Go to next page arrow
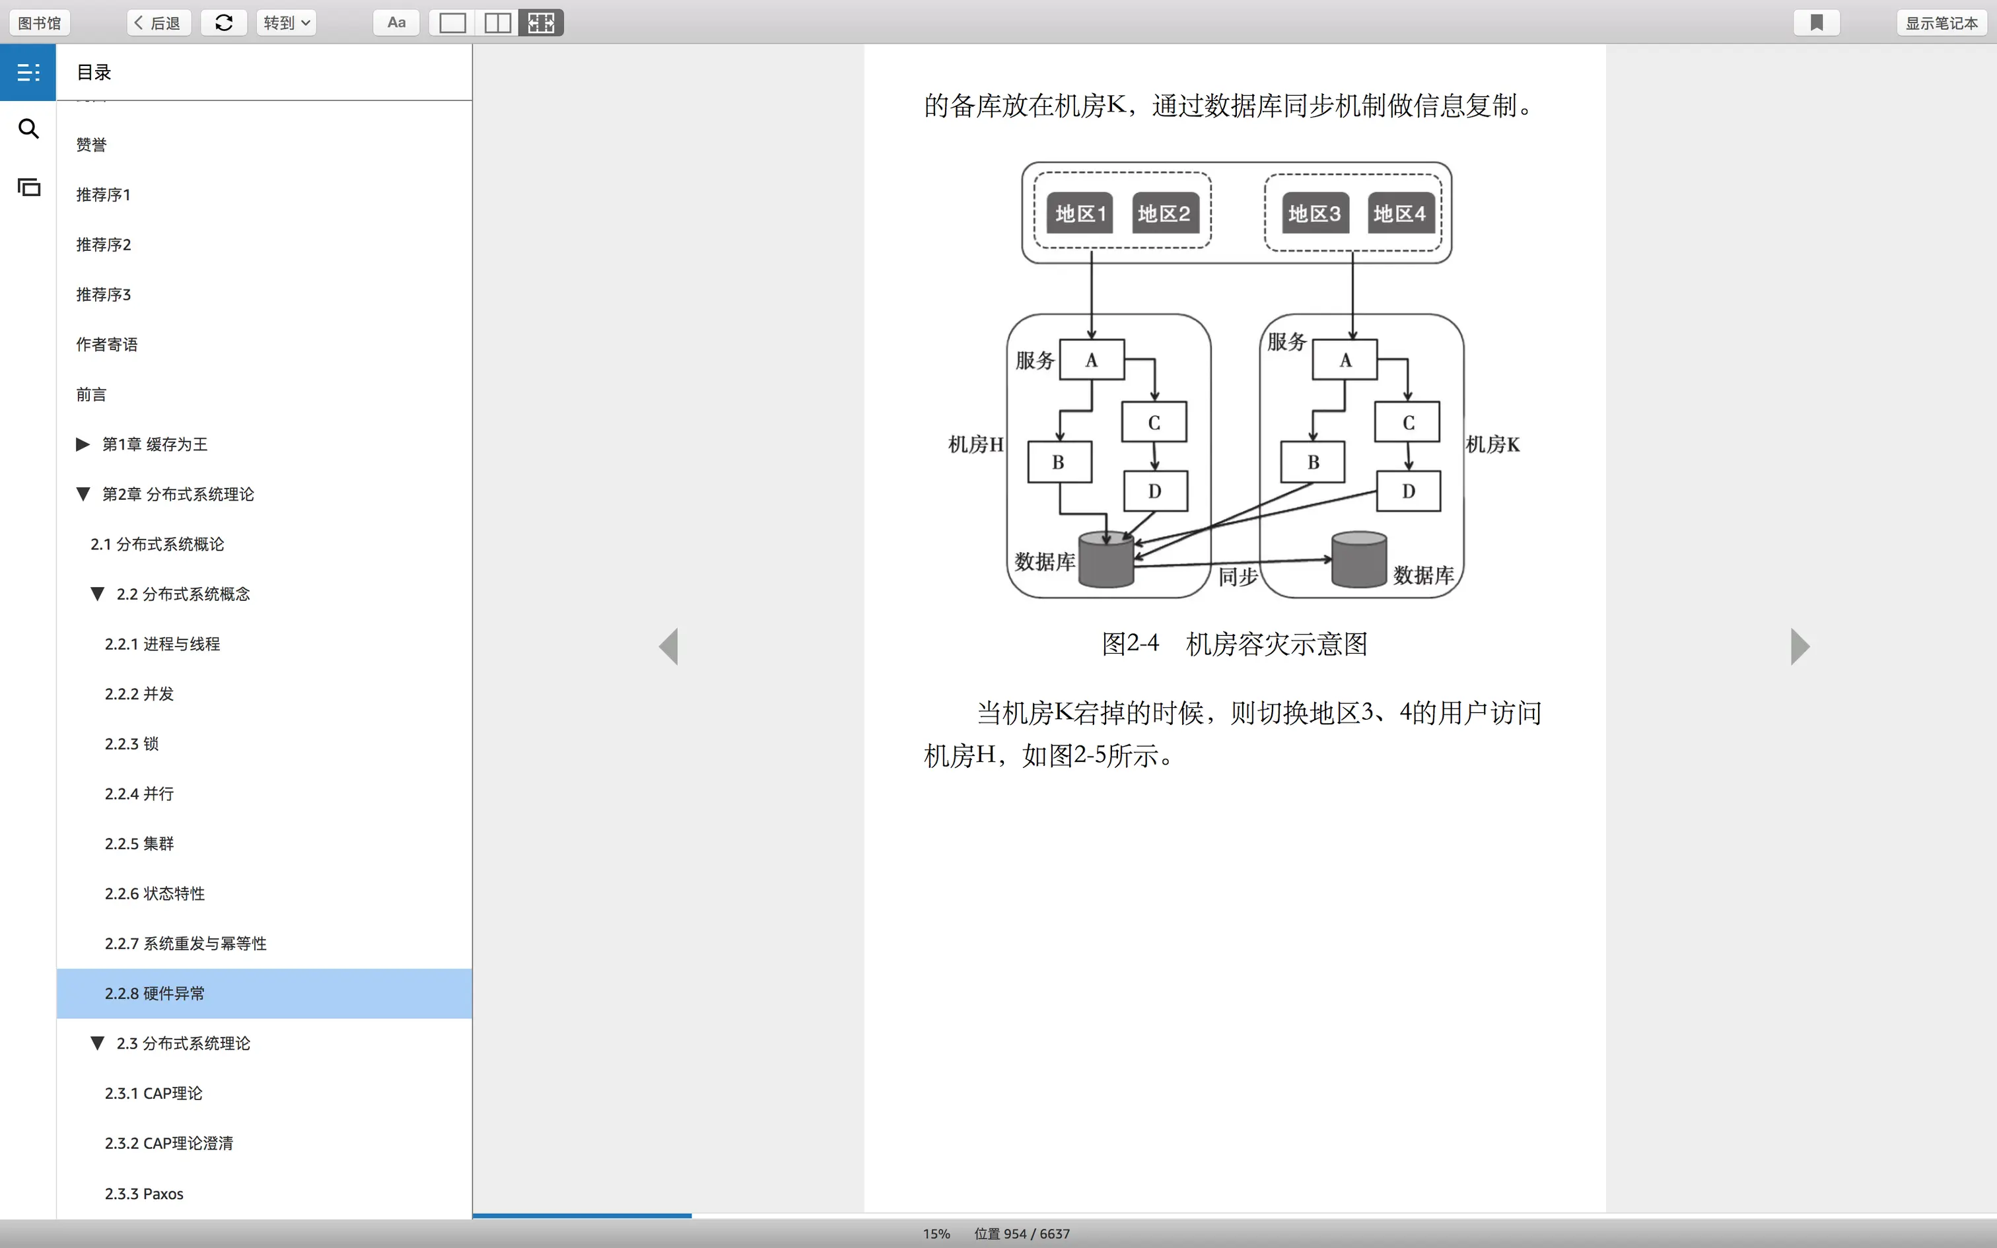Screen dimensions: 1997x1248 pos(1800,646)
